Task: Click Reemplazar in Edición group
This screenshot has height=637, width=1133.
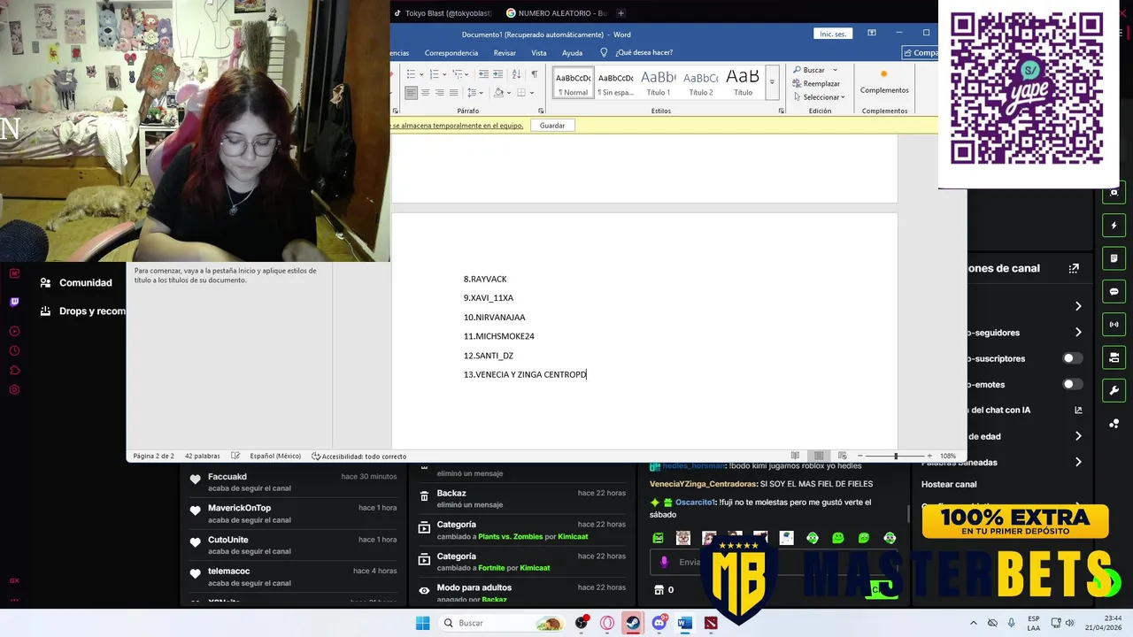Action: (816, 83)
